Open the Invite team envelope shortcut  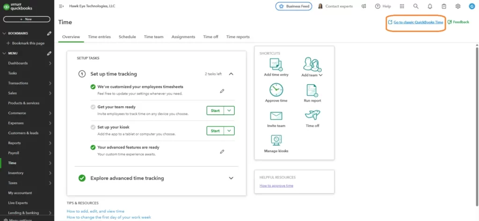pyautogui.click(x=276, y=116)
